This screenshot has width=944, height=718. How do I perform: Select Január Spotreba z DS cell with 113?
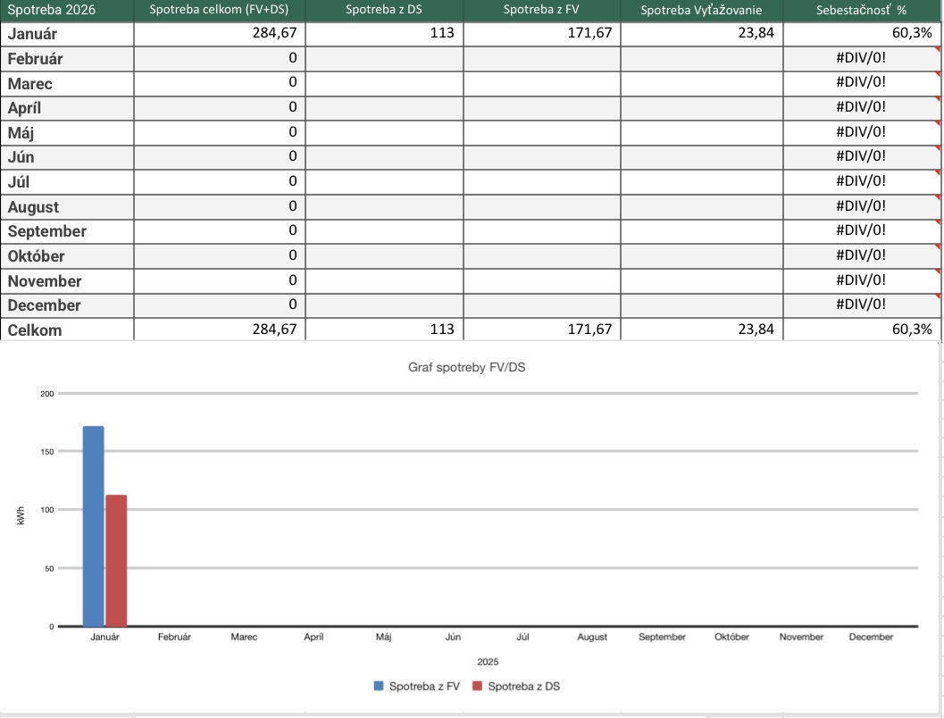click(x=384, y=34)
